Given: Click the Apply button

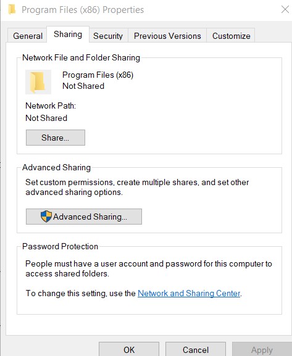Looking at the screenshot, I should pyautogui.click(x=262, y=349).
